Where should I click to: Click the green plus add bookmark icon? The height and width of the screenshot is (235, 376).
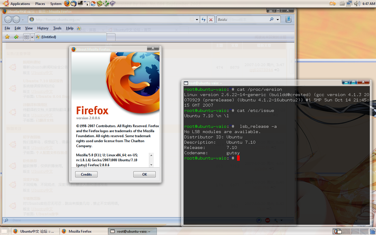[x=16, y=37]
